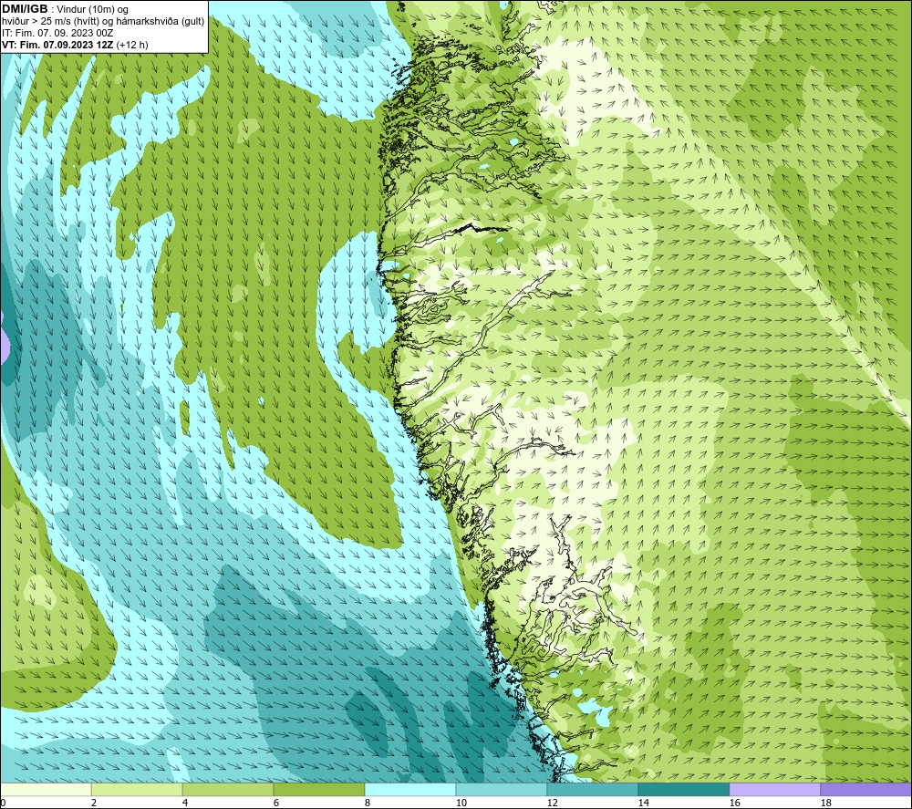Click the 12-14 m/s teal legend swatch
The image size is (912, 809).
(x=592, y=790)
